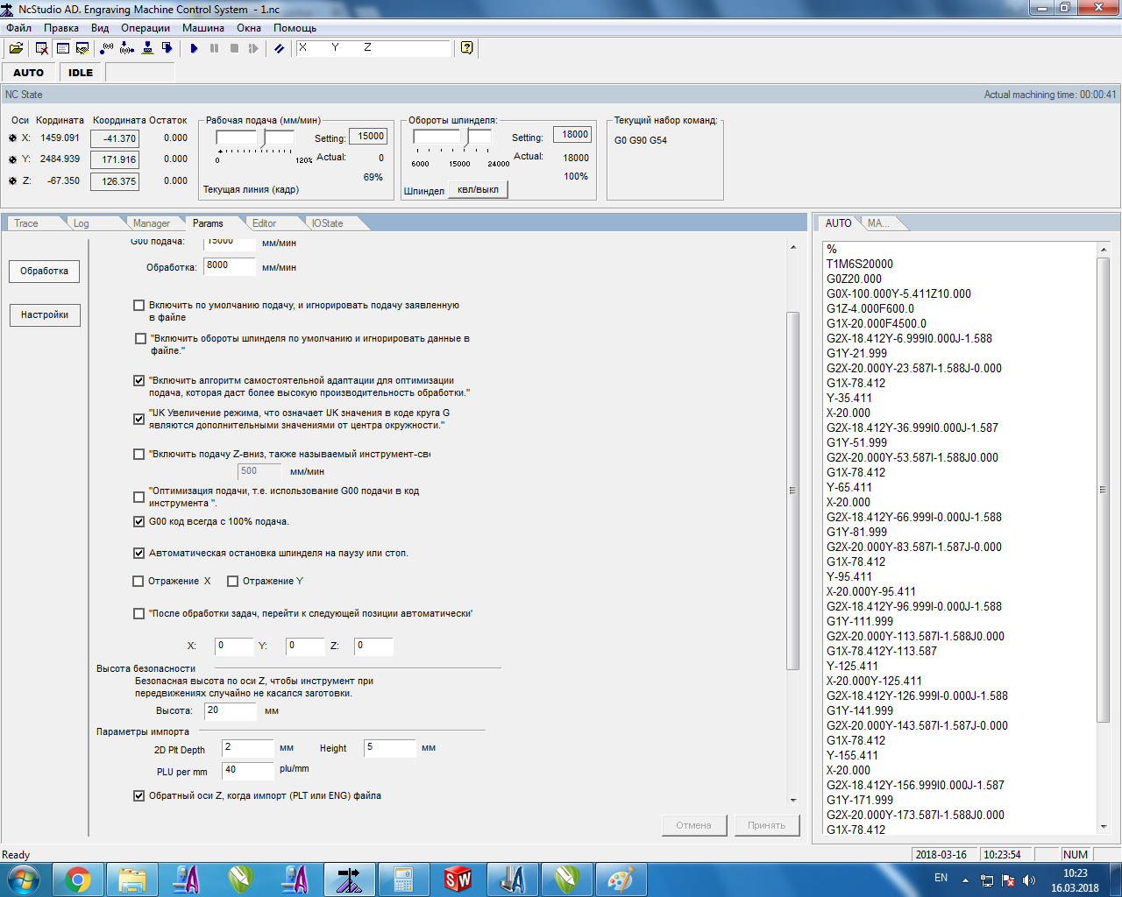Image resolution: width=1122 pixels, height=897 pixels.
Task: Start machining with the blue play icon
Action: click(194, 48)
